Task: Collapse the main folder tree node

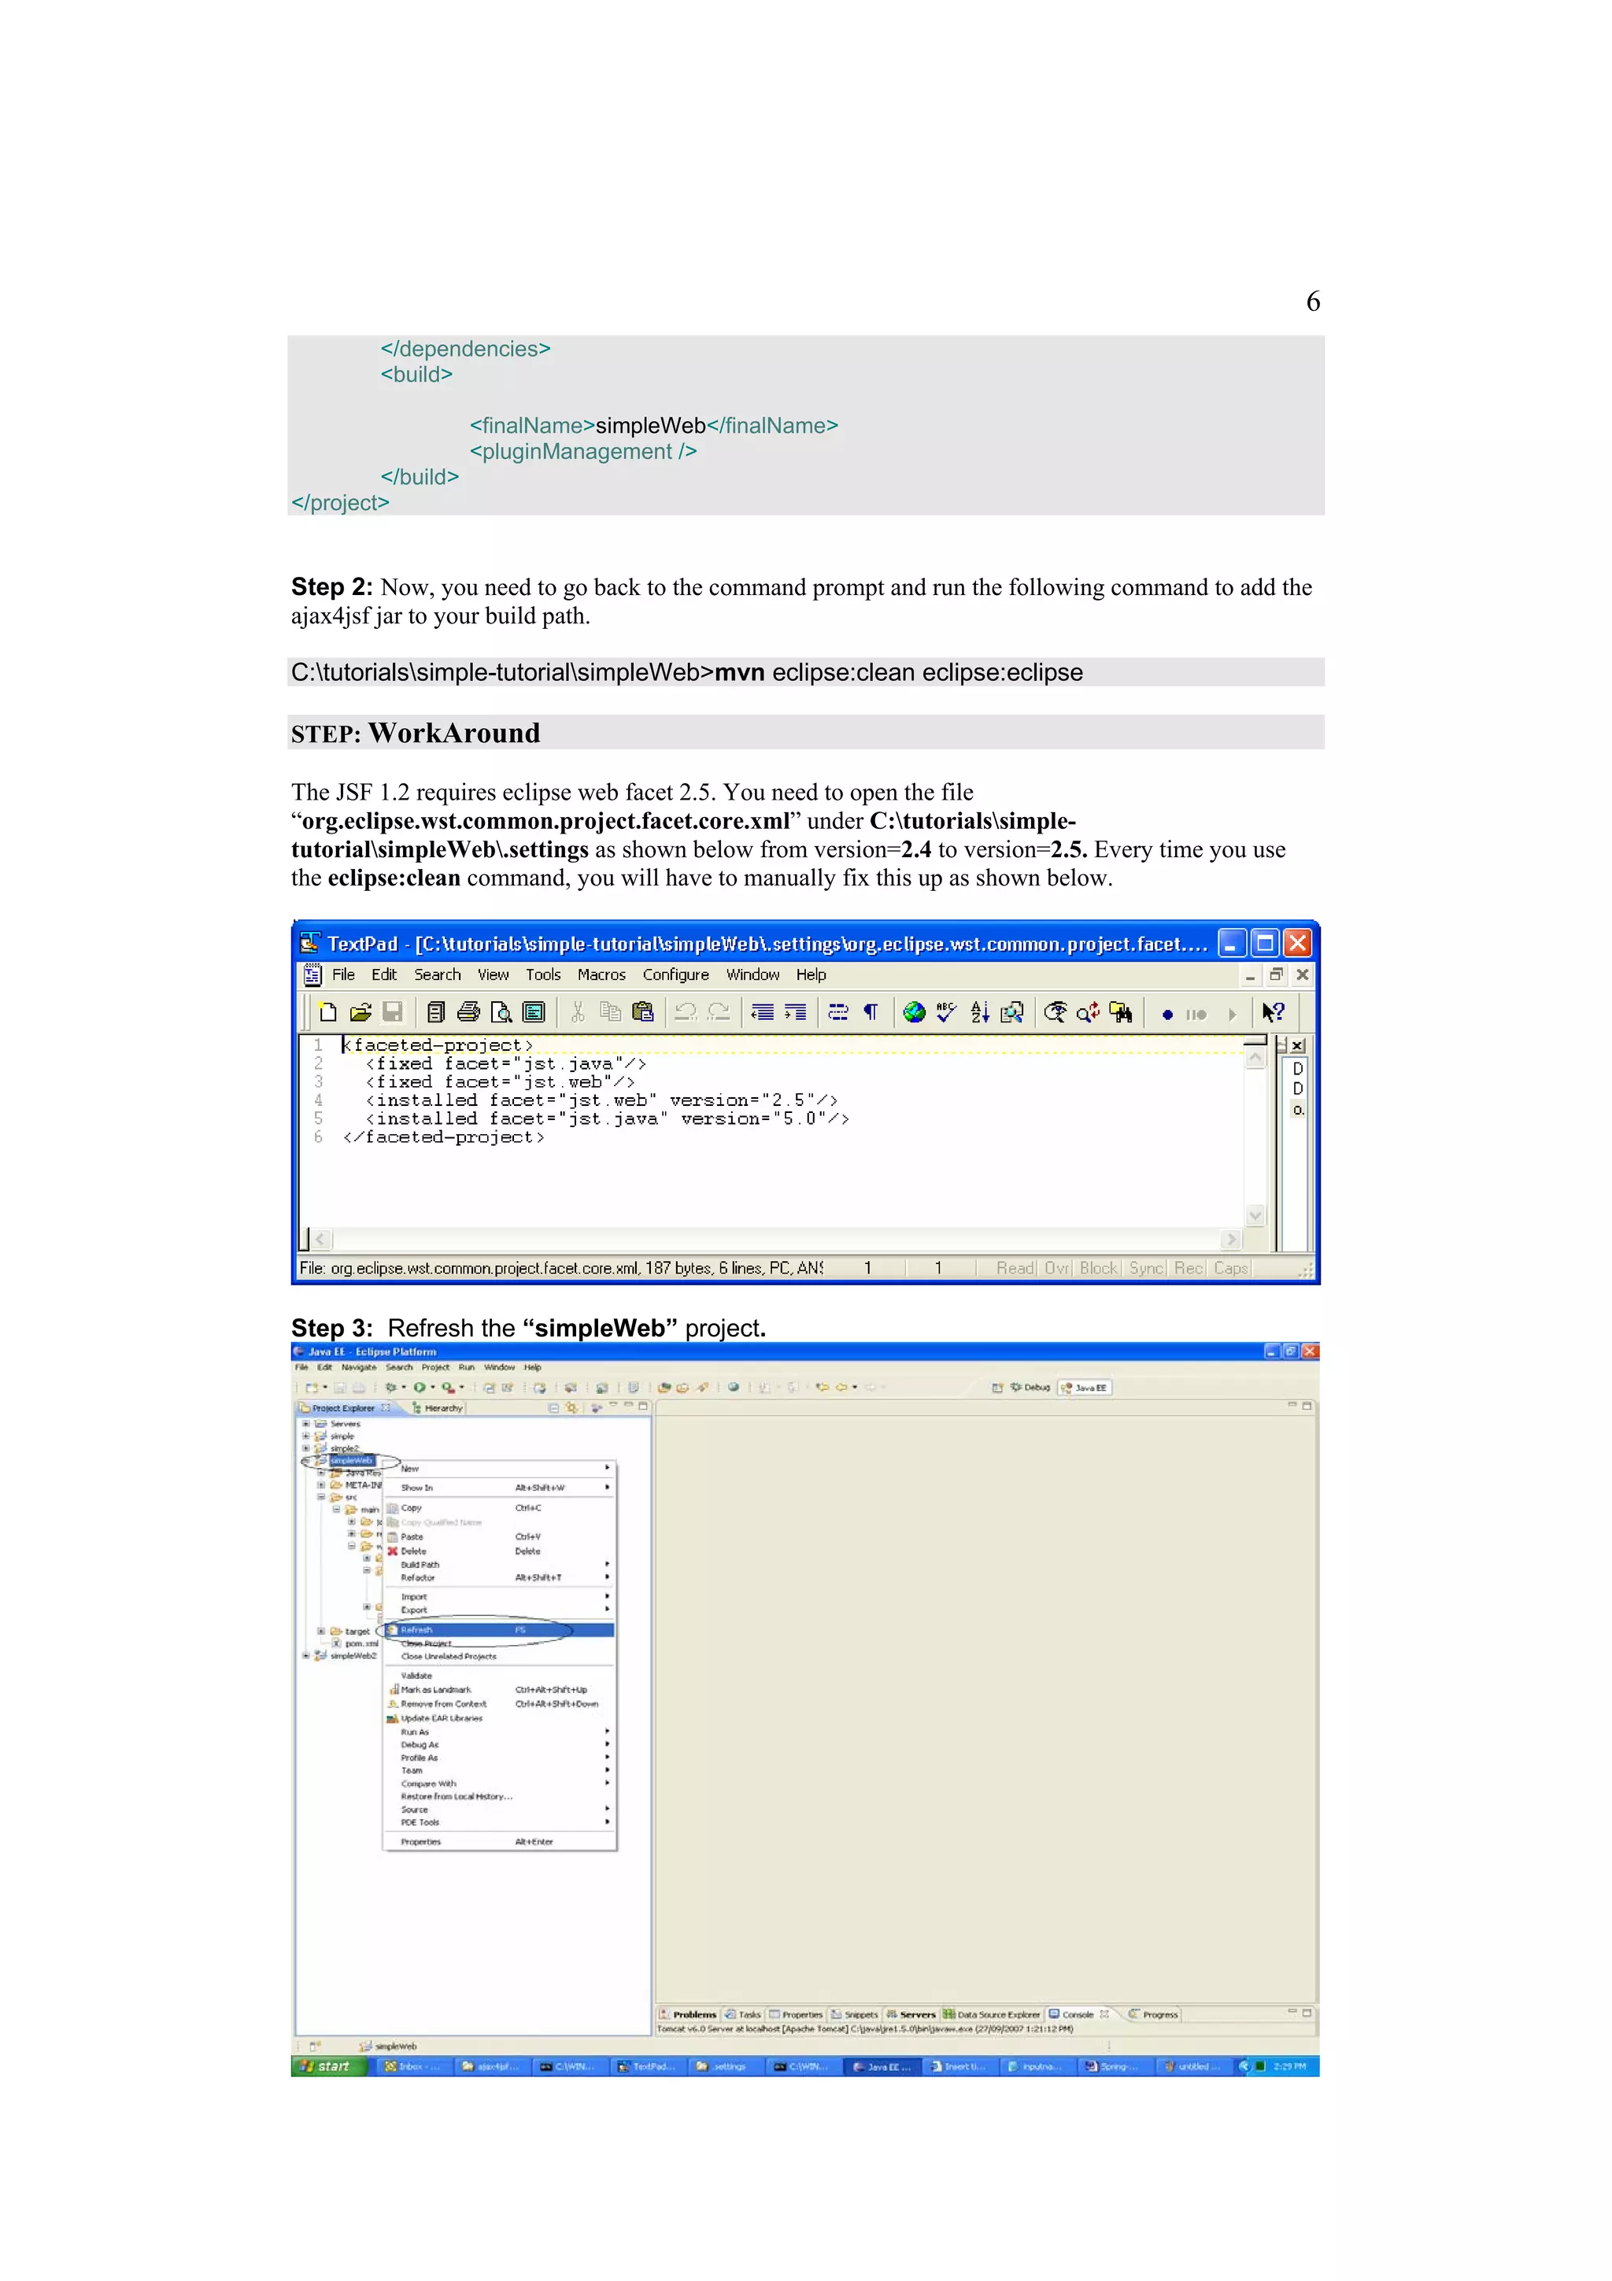Action: [337, 1509]
